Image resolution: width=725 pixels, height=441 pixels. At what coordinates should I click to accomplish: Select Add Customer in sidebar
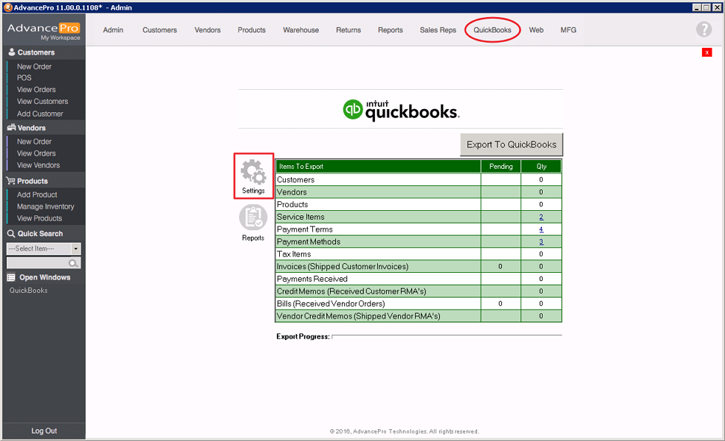pyautogui.click(x=40, y=114)
